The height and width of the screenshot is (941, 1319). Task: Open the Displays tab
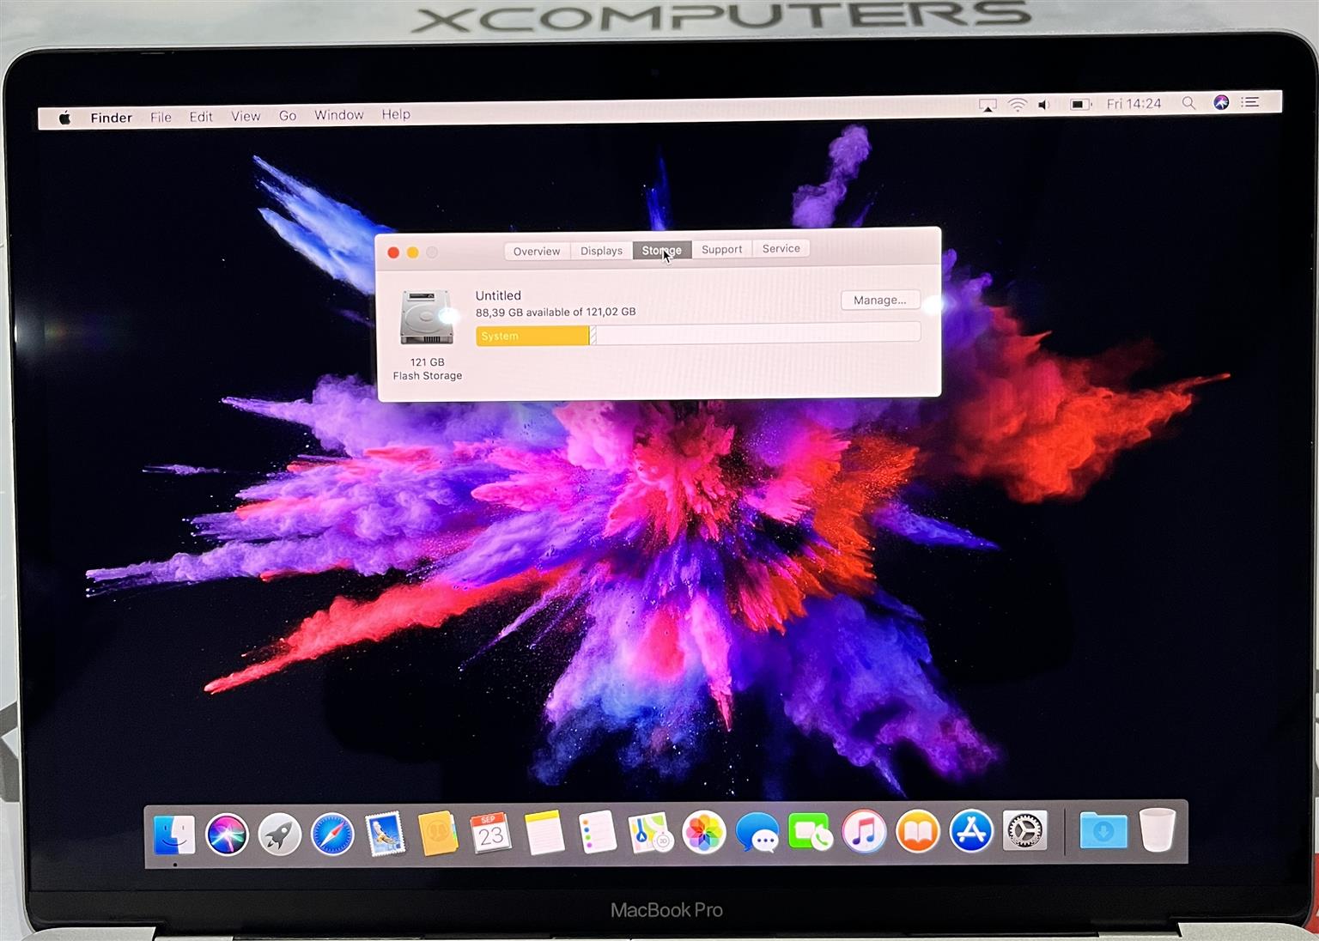pos(601,251)
